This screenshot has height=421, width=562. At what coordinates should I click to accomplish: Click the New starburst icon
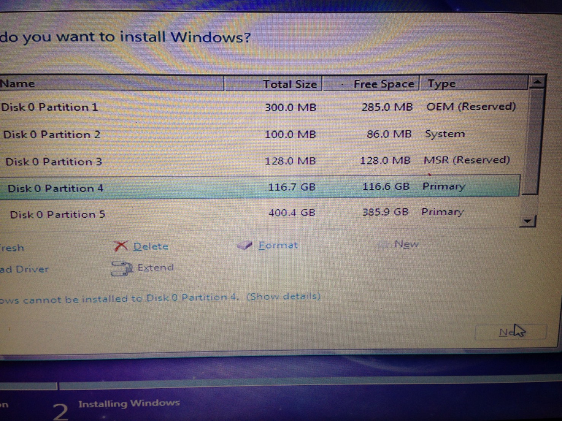click(x=383, y=244)
